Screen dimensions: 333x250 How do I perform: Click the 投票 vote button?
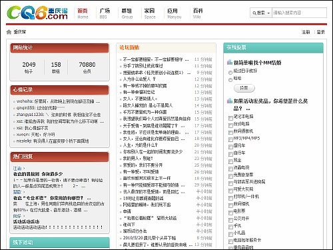(244, 88)
